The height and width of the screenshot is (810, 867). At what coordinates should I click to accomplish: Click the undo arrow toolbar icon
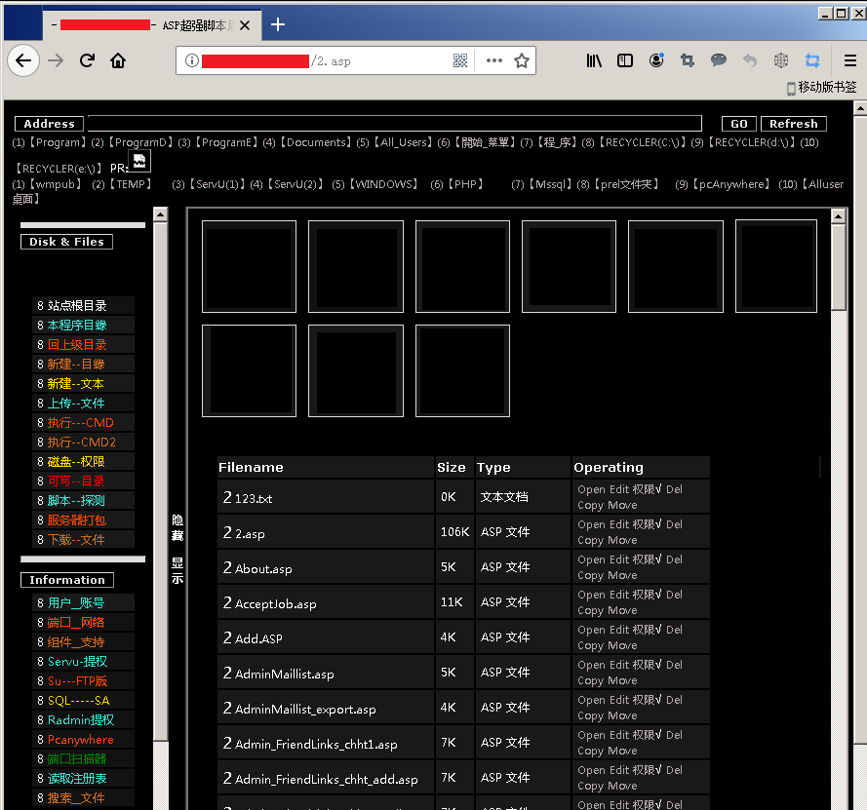(x=750, y=60)
